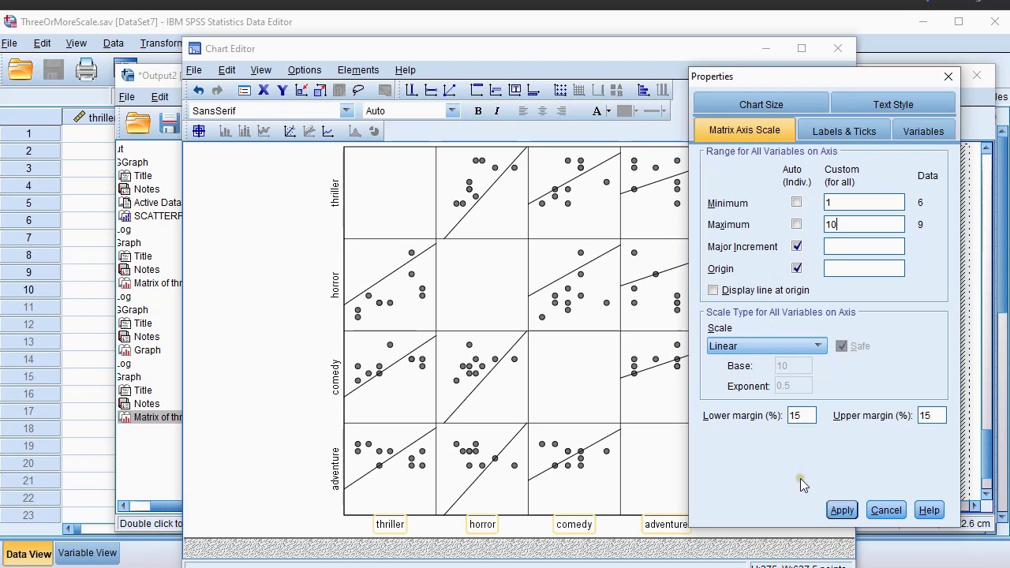This screenshot has height=568, width=1010.
Task: Enable Display line at origin
Action: point(713,290)
